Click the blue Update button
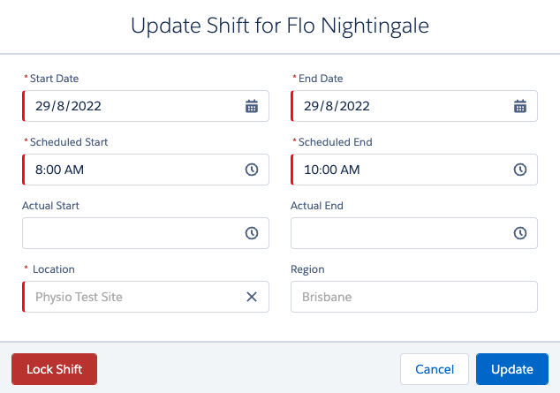The width and height of the screenshot is (560, 393). point(512,369)
